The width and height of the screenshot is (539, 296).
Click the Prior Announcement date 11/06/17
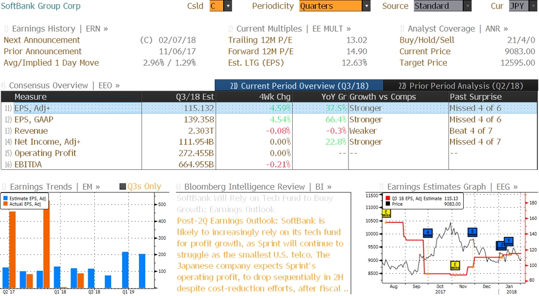(177, 51)
